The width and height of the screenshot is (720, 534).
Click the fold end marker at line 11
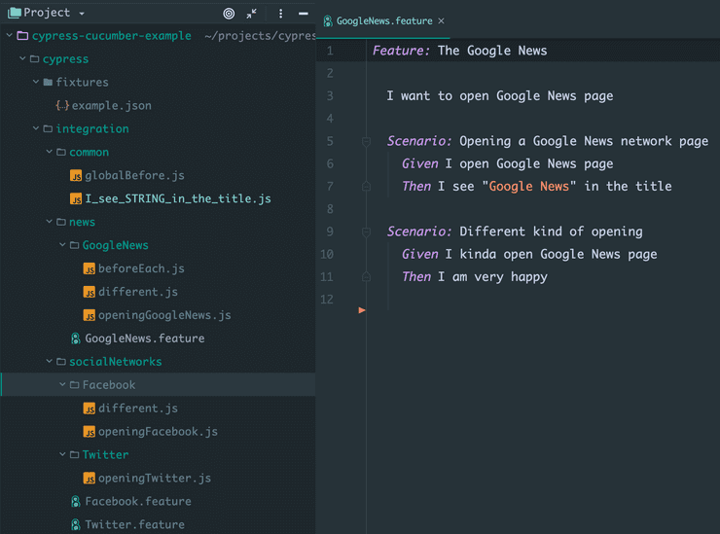tap(366, 276)
